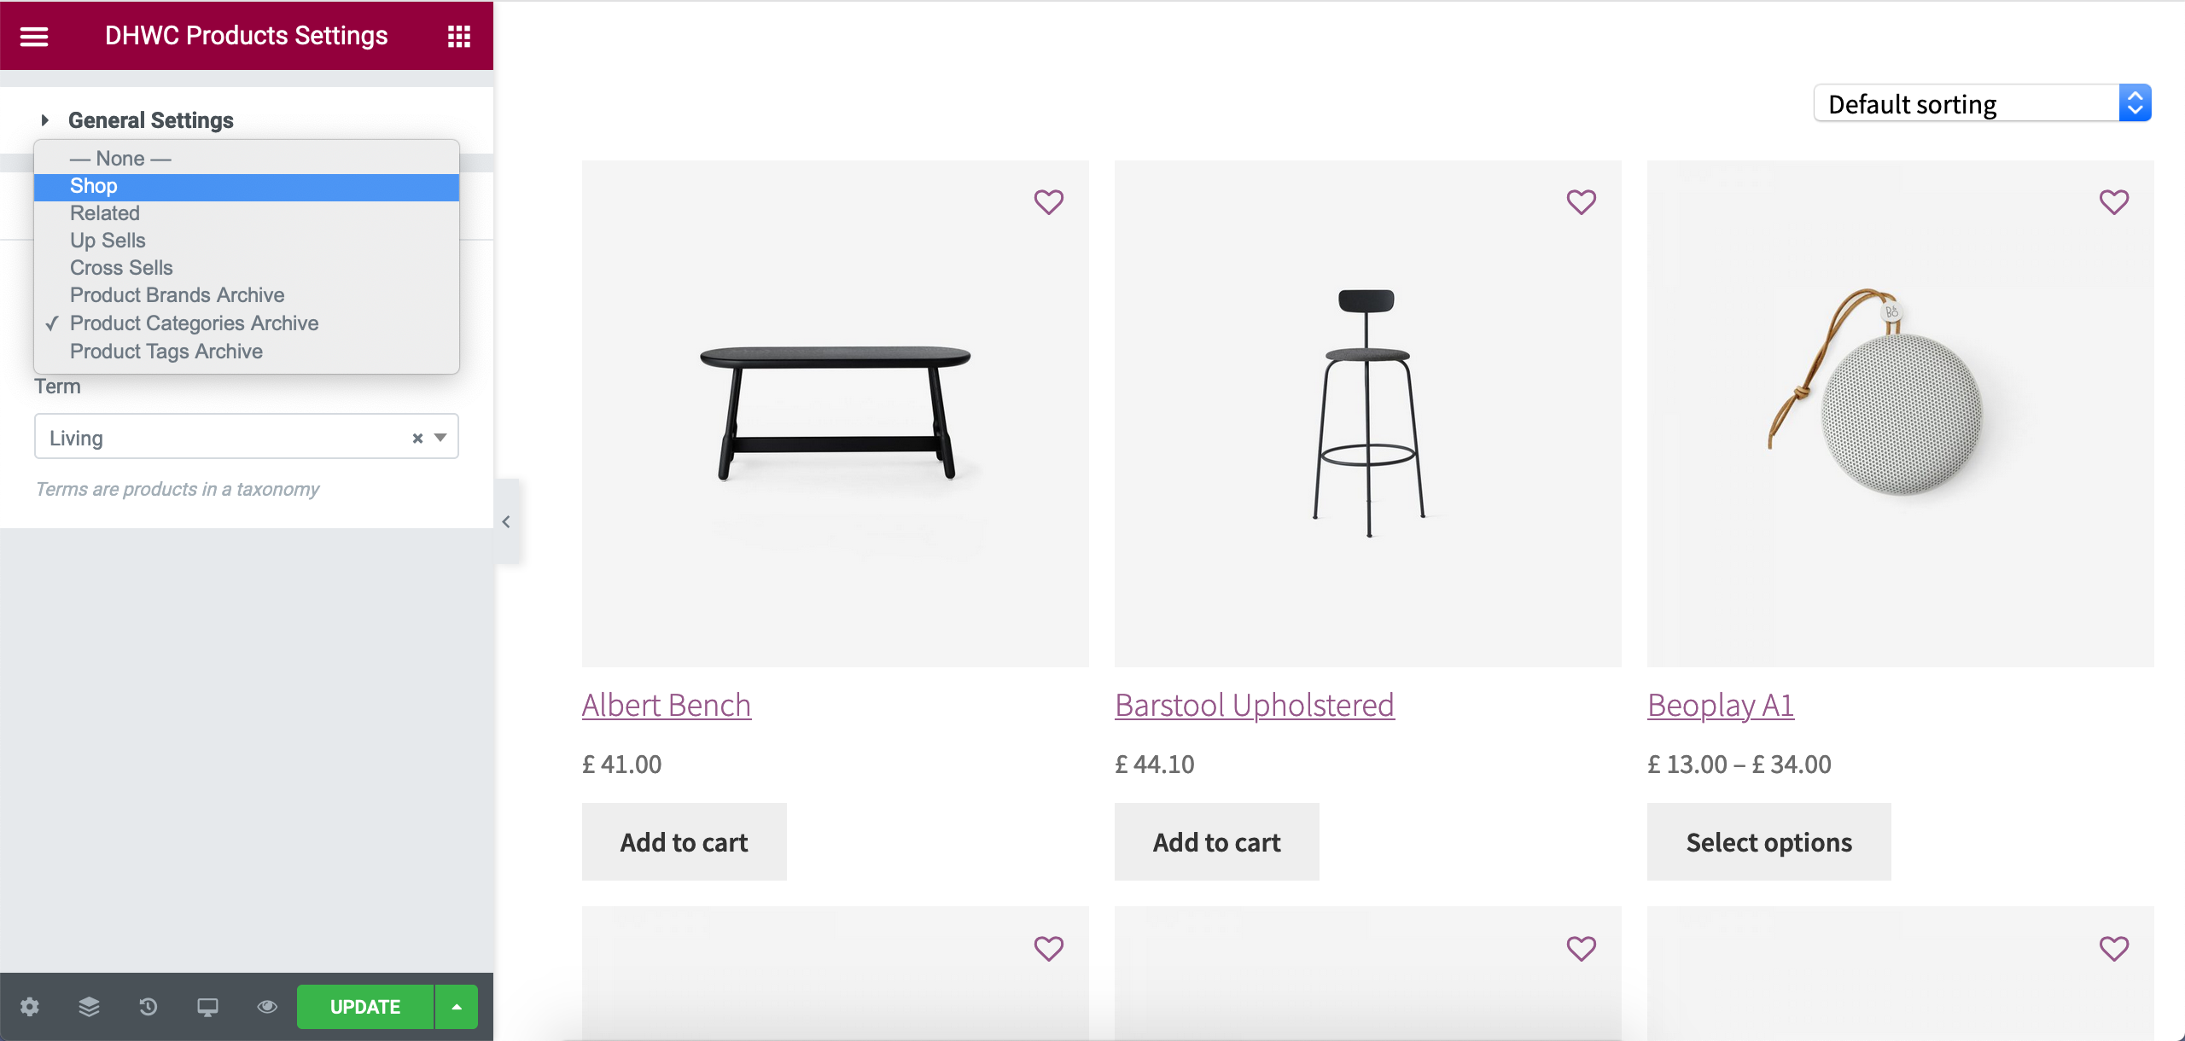Click the eye/visibility icon bottom bar
The width and height of the screenshot is (2185, 1041).
pos(266,1008)
